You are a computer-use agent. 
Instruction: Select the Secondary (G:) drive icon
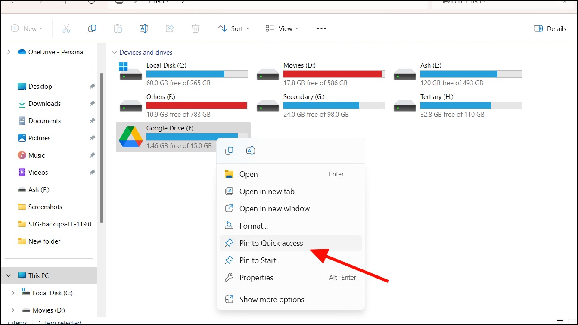pyautogui.click(x=268, y=105)
